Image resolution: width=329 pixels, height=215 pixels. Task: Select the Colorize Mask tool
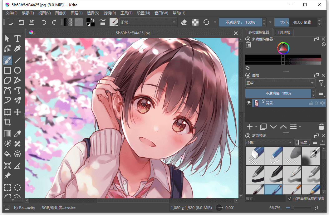7,144
